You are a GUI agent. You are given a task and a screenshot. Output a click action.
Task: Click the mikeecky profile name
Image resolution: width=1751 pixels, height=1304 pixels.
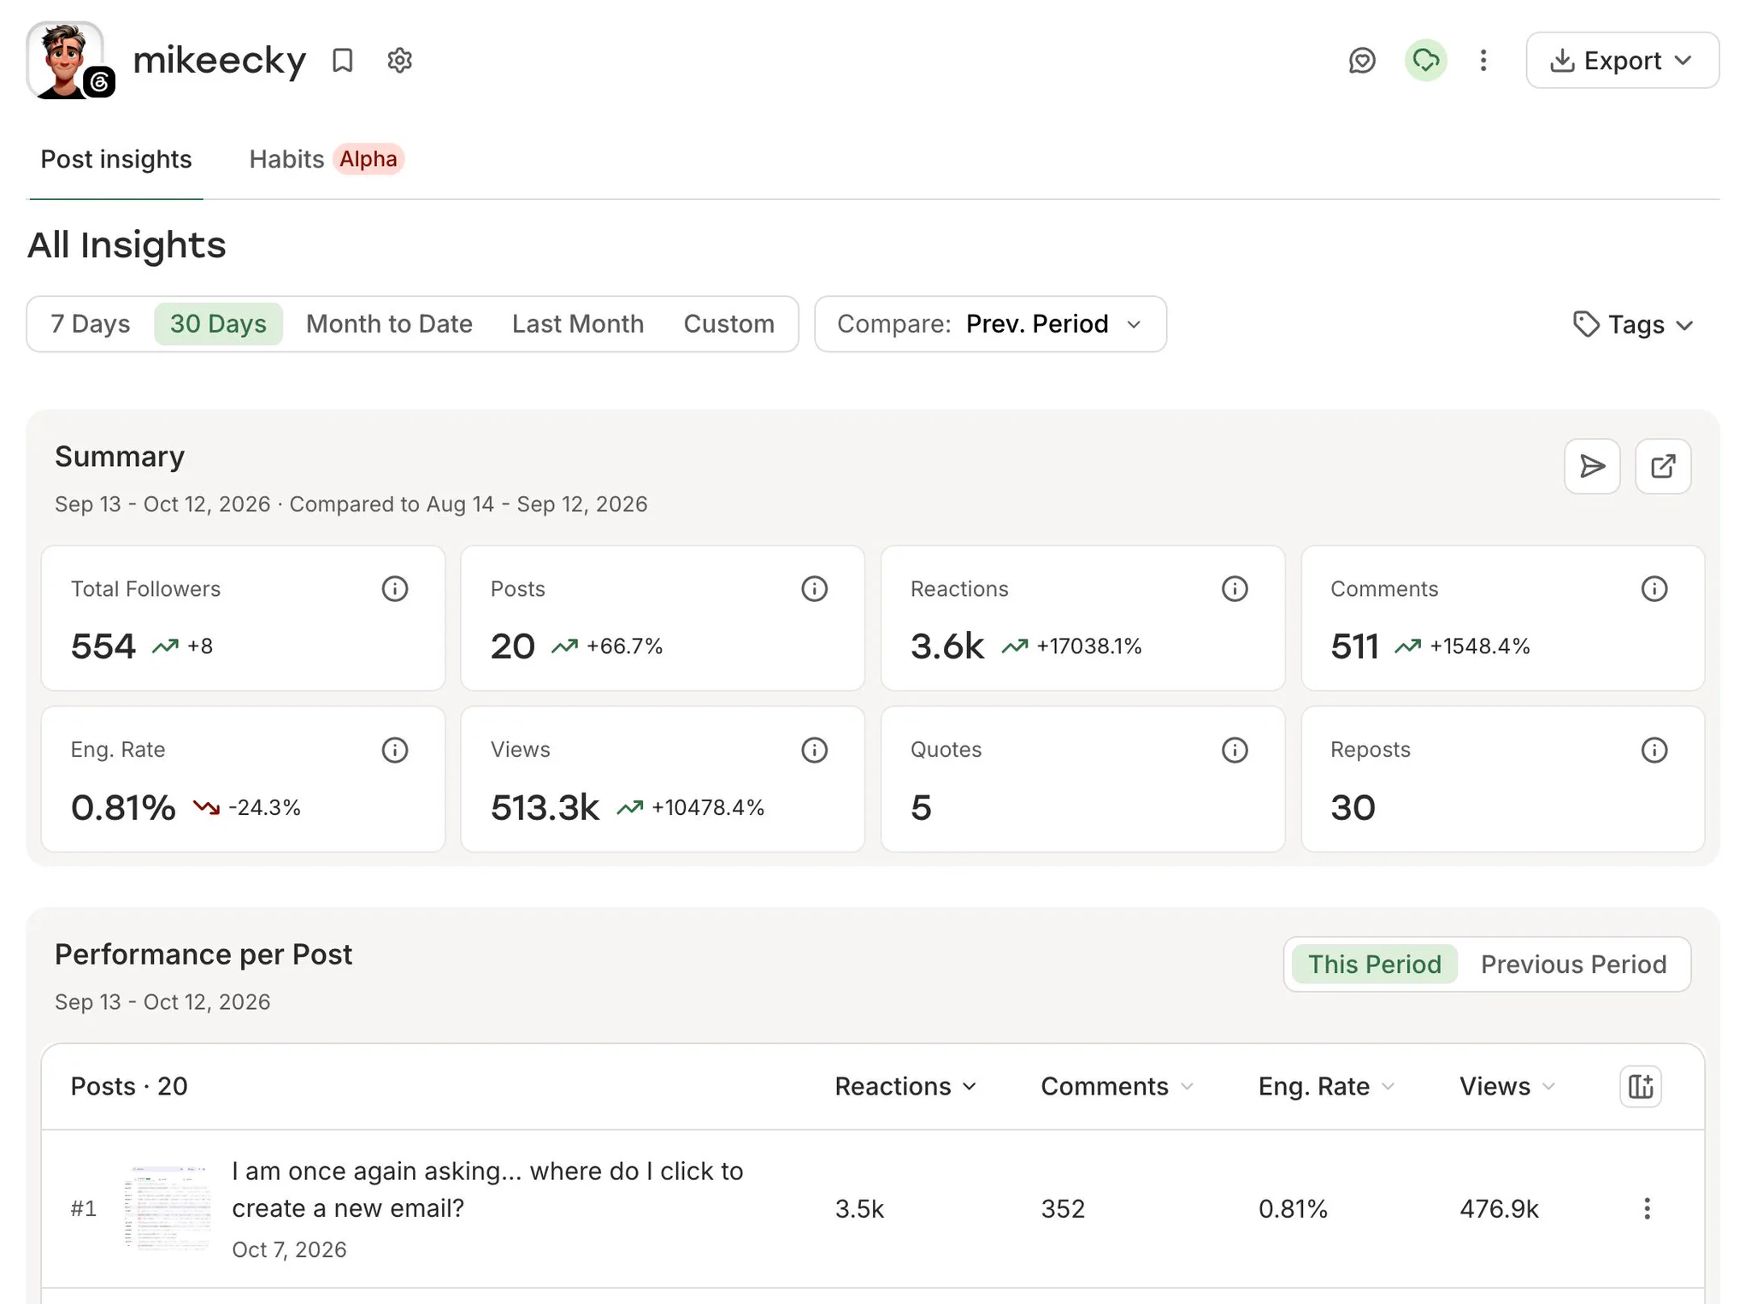pos(220,60)
